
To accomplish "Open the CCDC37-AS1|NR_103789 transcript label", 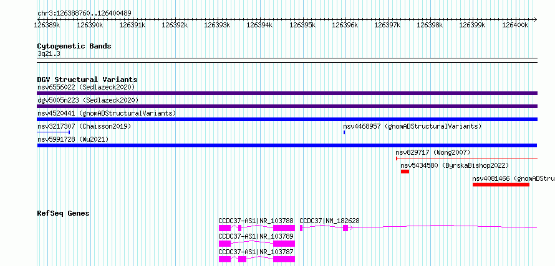I will tap(256, 236).
